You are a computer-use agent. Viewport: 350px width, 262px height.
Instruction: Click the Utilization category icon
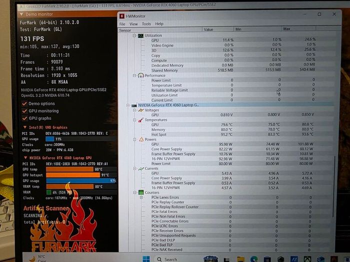[x=140, y=35]
